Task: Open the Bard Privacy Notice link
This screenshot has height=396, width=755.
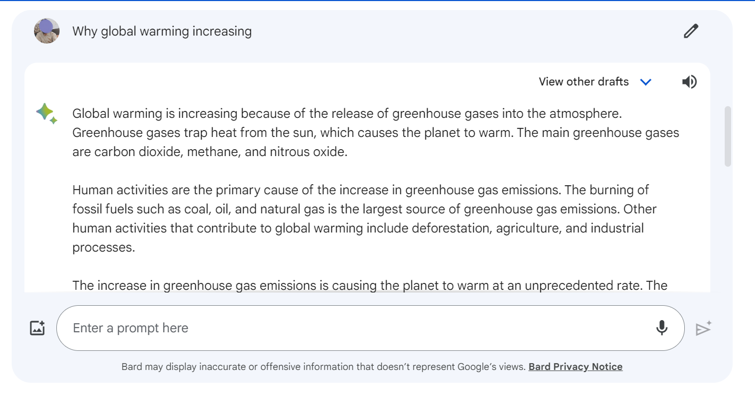Action: coord(575,367)
